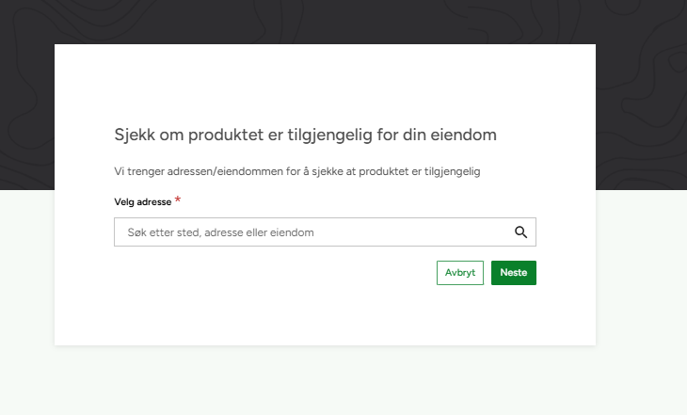The width and height of the screenshot is (687, 415).
Task: Continue with the green Neste button
Action: click(513, 273)
